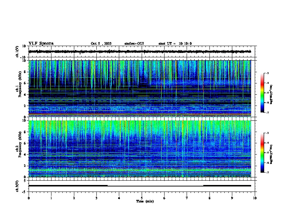The height and width of the screenshot is (222, 287).
Task: Click the ch.2 colorbar log(PSD) label
Action: click(271, 154)
